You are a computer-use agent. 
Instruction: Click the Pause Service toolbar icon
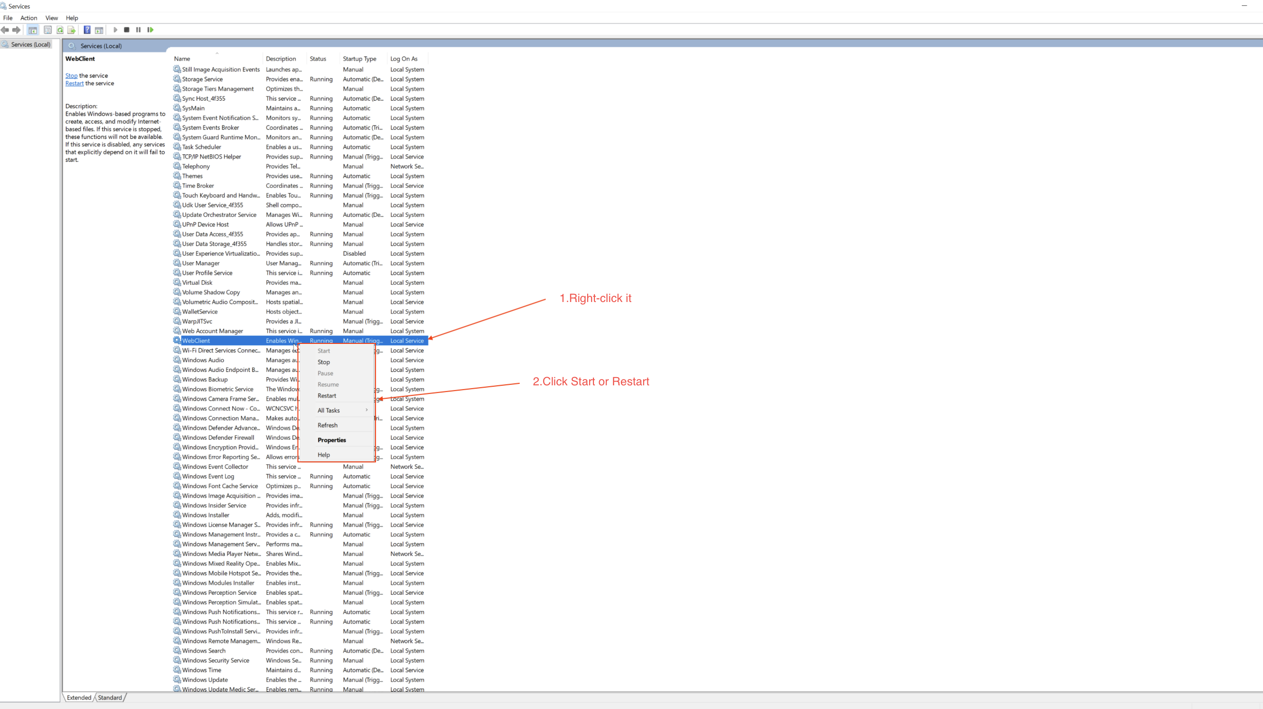pos(138,30)
